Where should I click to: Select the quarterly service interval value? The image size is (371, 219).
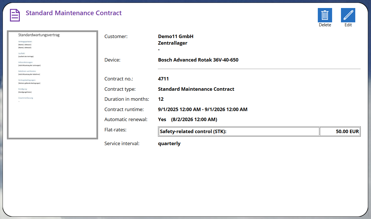169,143
